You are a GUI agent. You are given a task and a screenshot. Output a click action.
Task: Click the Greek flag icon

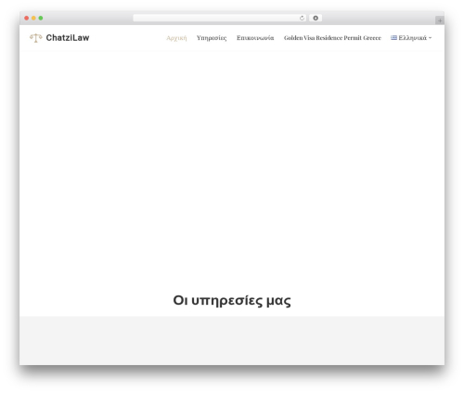pos(393,38)
